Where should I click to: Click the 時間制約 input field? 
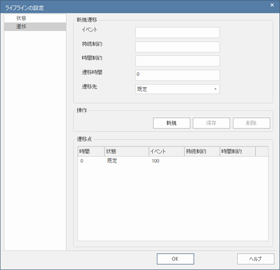(x=178, y=61)
